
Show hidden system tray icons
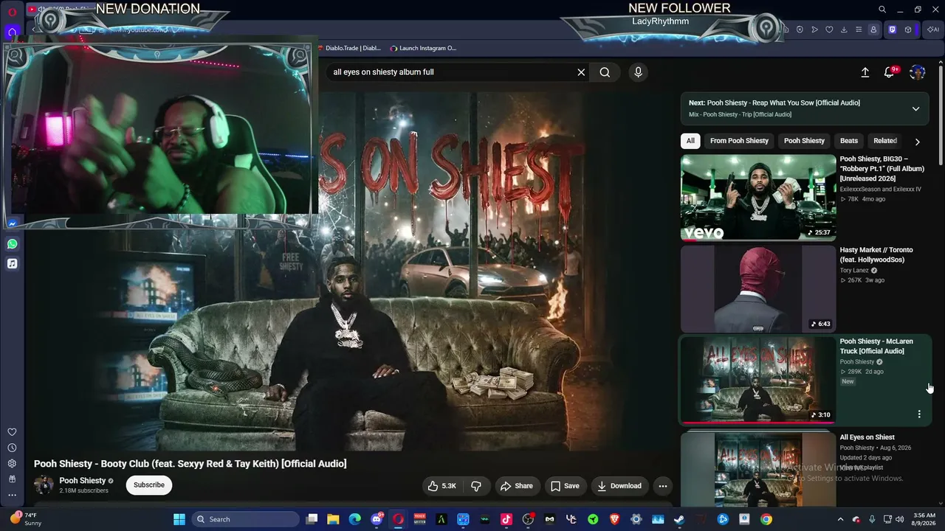coord(840,519)
